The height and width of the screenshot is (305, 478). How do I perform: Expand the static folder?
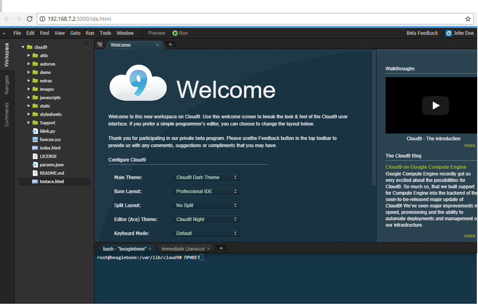point(29,106)
